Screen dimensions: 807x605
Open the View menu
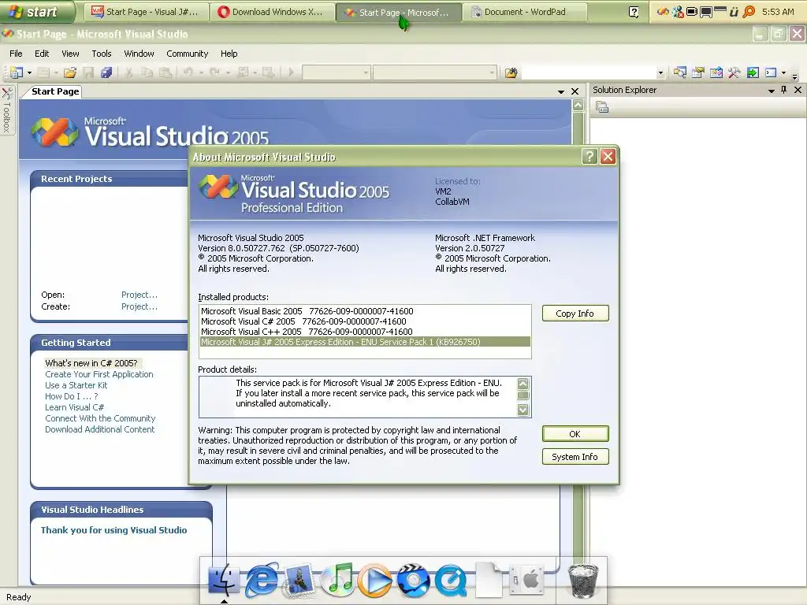point(70,54)
